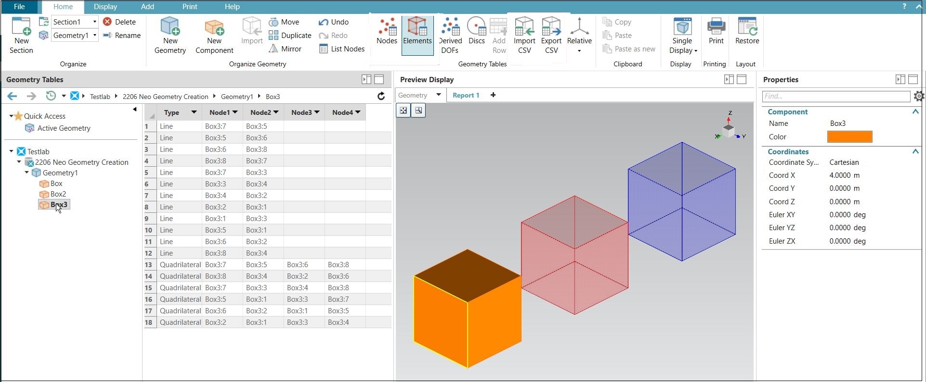
Task: Open the Node4 column filter dropdown
Action: click(358, 112)
